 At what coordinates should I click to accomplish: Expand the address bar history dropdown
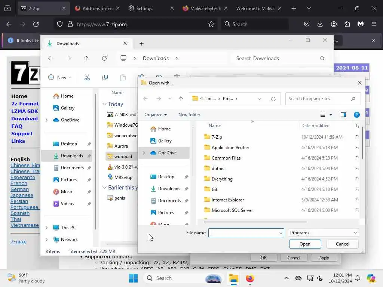pyautogui.click(x=260, y=99)
